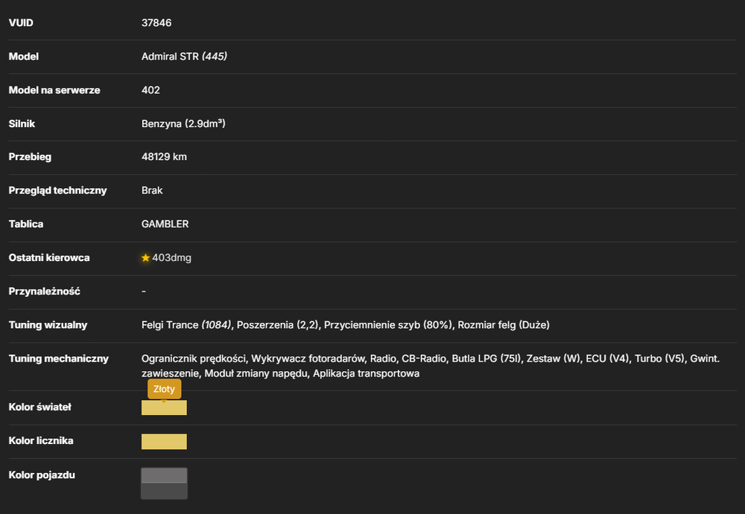
Task: Click the Aplikacja transportowa entry
Action: pos(366,373)
